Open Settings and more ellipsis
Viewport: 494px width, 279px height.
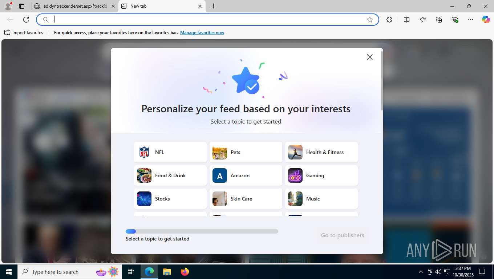coord(471,20)
